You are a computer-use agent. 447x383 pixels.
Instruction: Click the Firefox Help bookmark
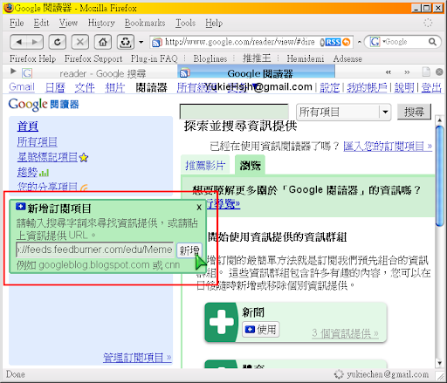pyautogui.click(x=32, y=58)
